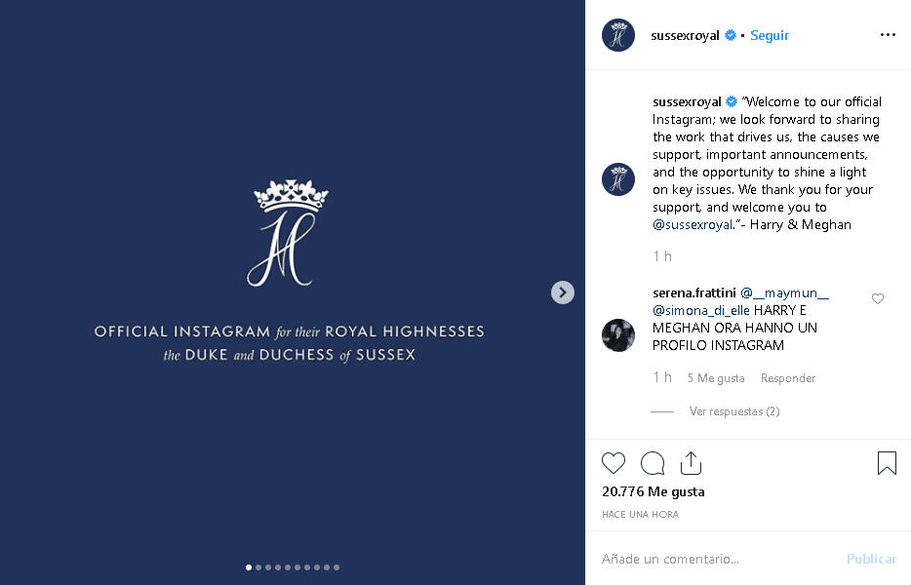Advance the carousel with the next arrow
Screen dimensions: 911x585
click(563, 292)
